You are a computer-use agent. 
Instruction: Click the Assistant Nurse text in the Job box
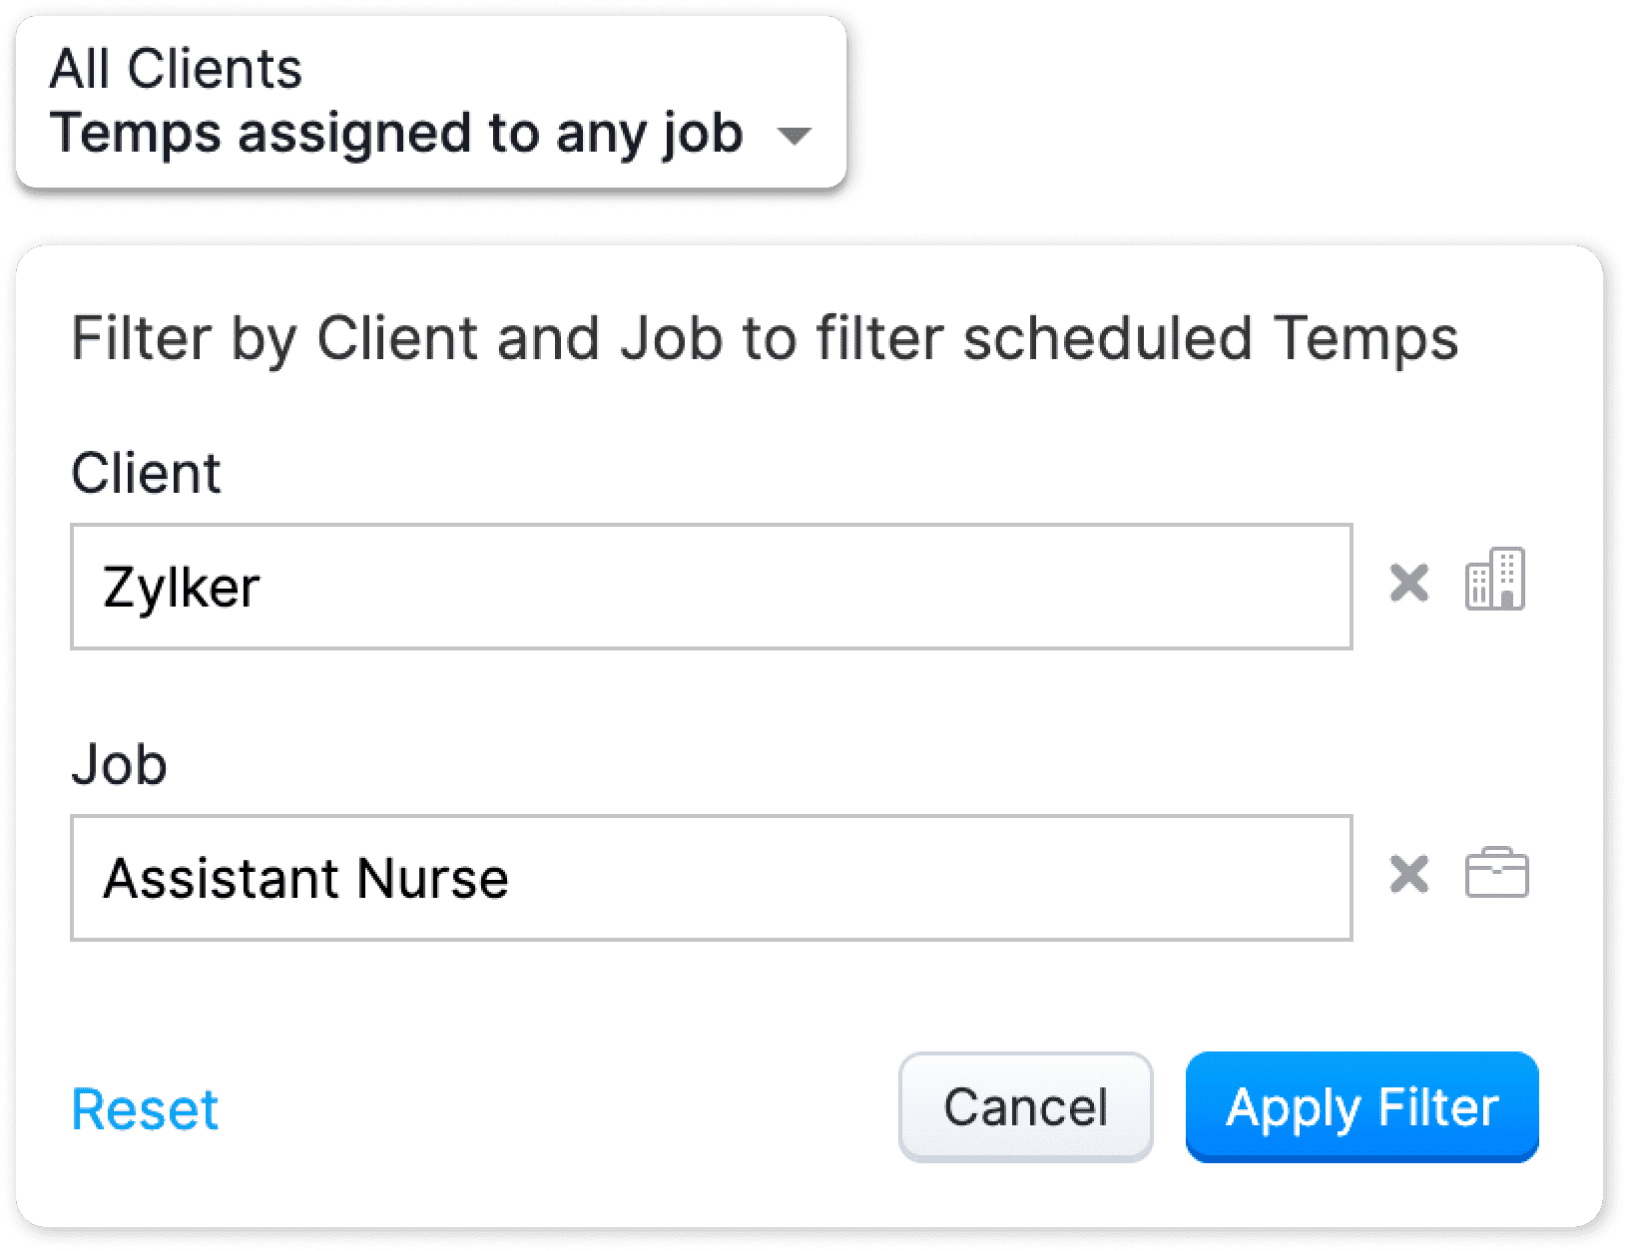[305, 879]
